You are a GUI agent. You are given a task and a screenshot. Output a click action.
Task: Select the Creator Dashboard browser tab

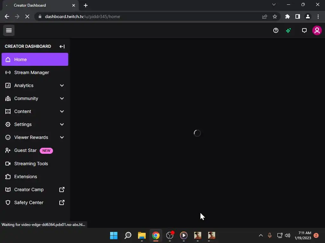tap(40, 5)
